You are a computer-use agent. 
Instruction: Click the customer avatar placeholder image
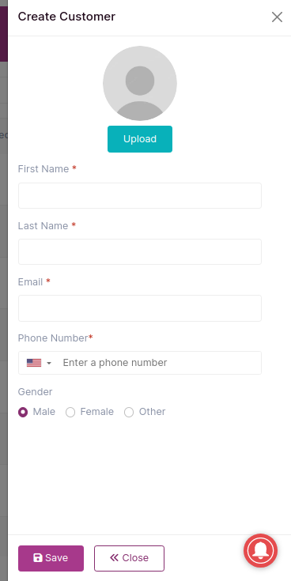pos(140,83)
